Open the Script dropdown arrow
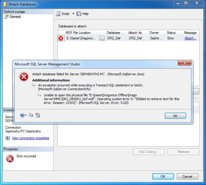 point(73,14)
